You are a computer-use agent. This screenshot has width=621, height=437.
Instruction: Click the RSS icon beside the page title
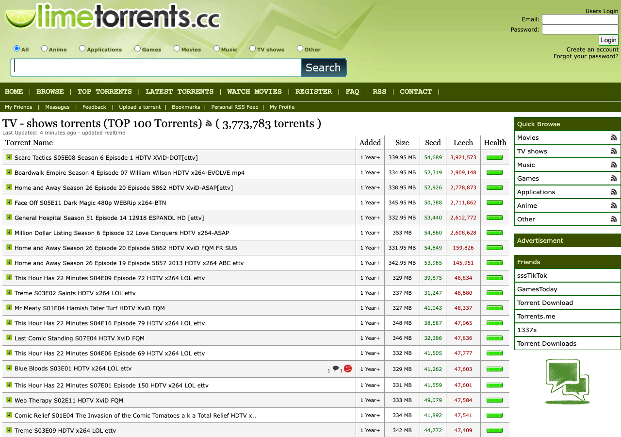pyautogui.click(x=208, y=123)
